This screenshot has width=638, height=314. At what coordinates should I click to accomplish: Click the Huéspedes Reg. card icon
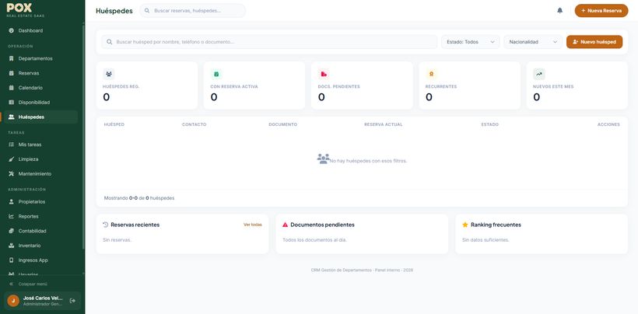point(109,74)
